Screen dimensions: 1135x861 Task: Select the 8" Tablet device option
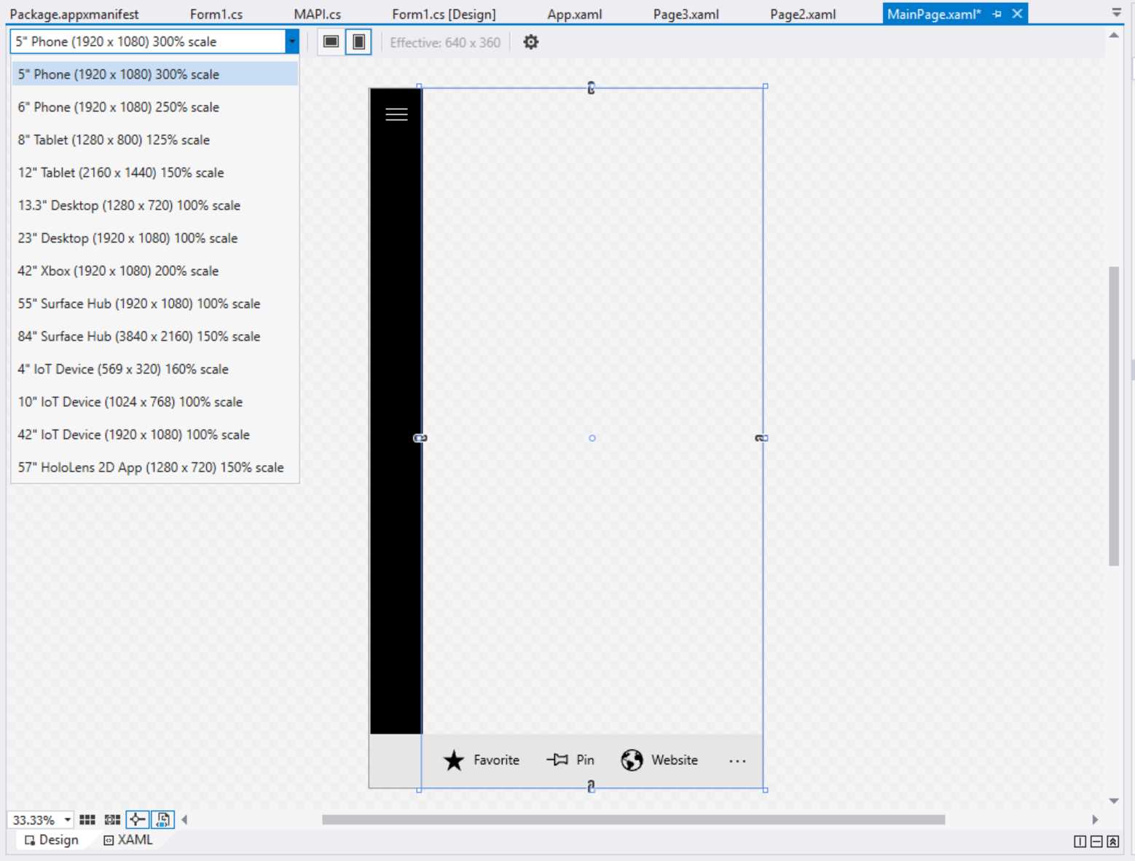pyautogui.click(x=114, y=140)
